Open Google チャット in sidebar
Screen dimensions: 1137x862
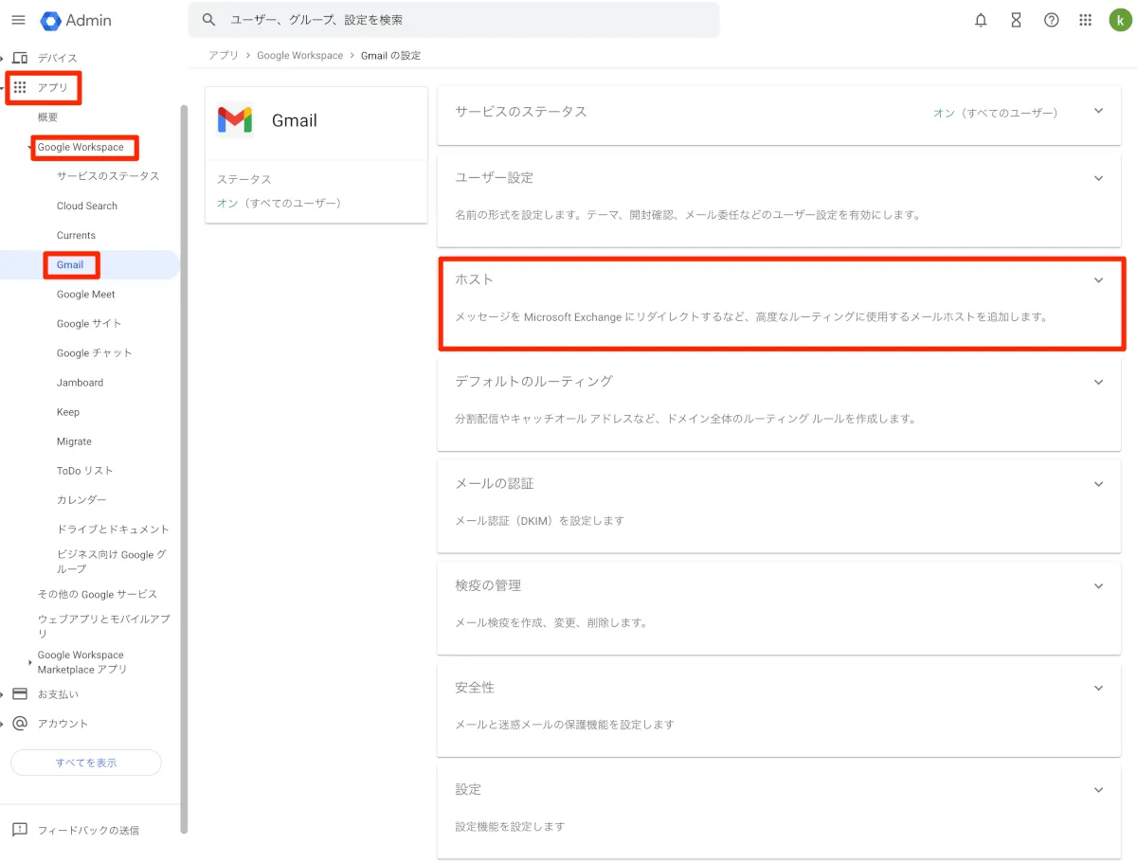pos(95,352)
